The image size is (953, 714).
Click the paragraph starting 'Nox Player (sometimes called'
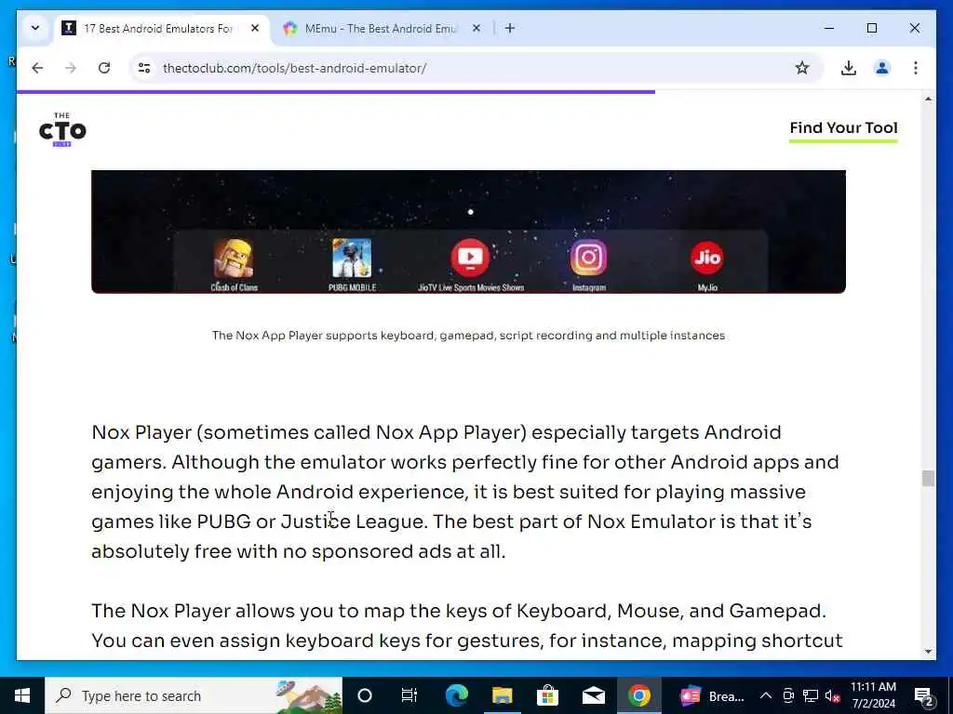[x=466, y=492]
